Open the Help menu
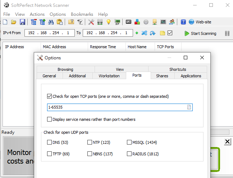Viewport: 233px width, 178px height. 103,14
